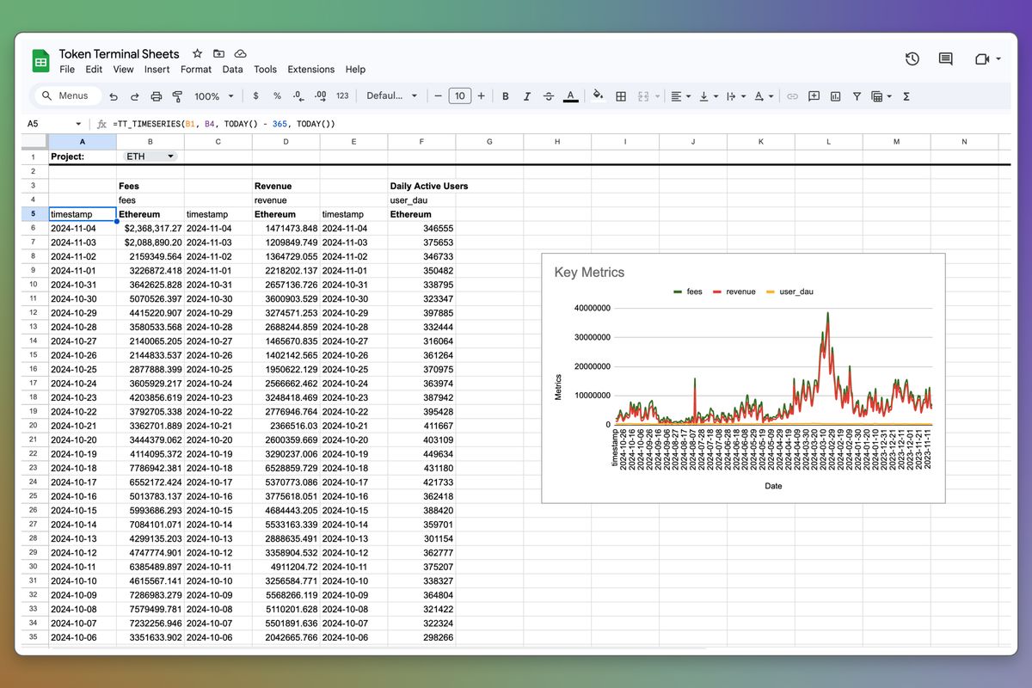Check the cloud save status icon
Image resolution: width=1032 pixels, height=688 pixels.
tap(241, 53)
